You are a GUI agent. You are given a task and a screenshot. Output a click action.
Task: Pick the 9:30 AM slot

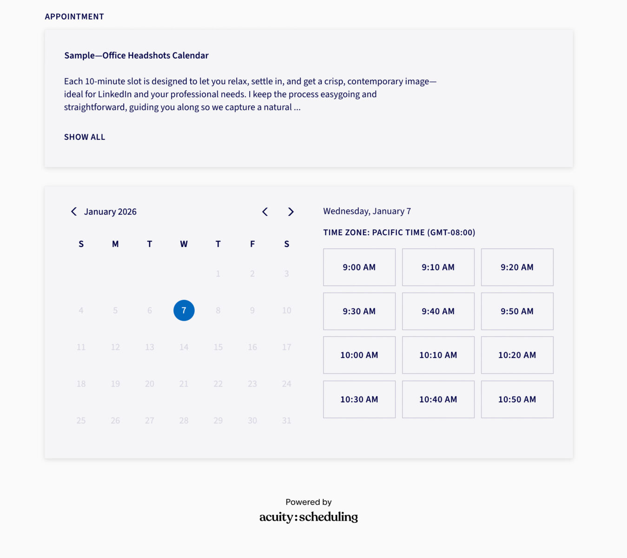click(359, 311)
